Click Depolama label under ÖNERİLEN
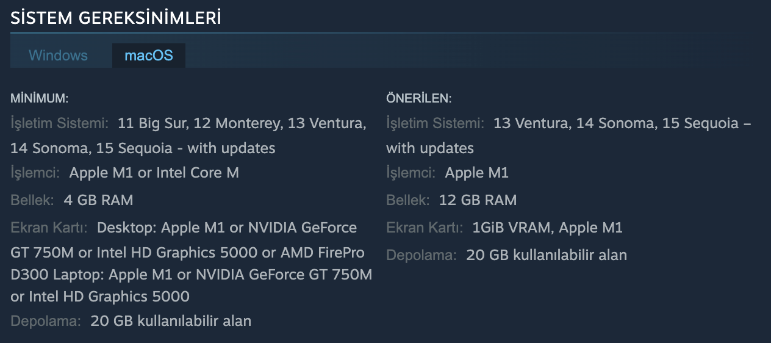The width and height of the screenshot is (771, 343). (421, 255)
